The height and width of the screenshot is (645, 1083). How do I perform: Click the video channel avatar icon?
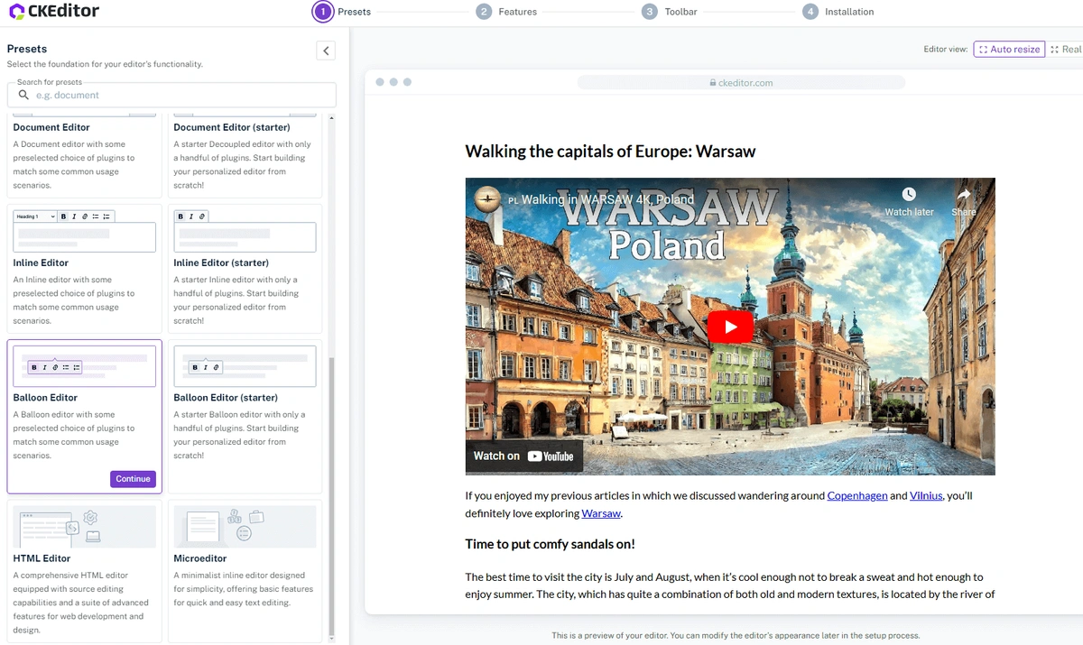[x=488, y=199]
